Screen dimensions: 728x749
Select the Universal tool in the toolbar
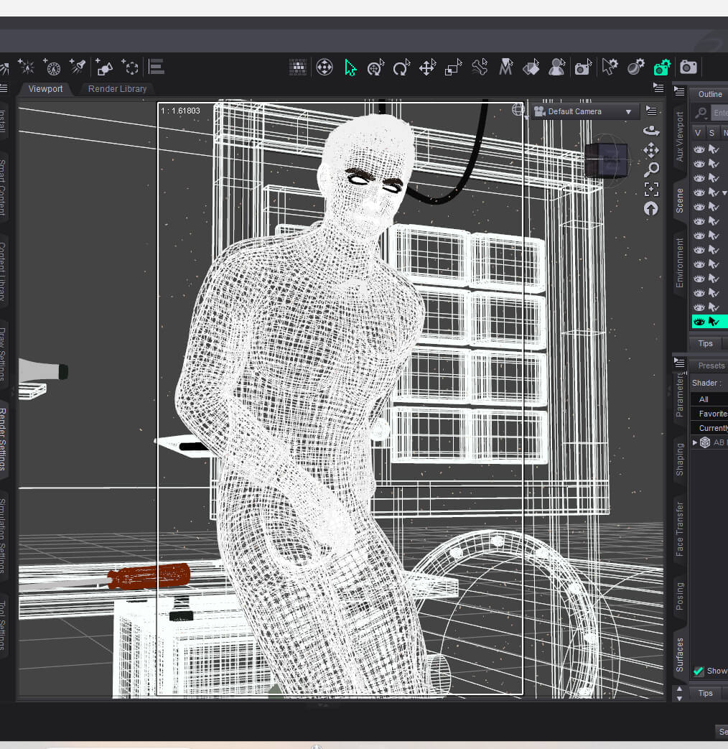click(376, 68)
